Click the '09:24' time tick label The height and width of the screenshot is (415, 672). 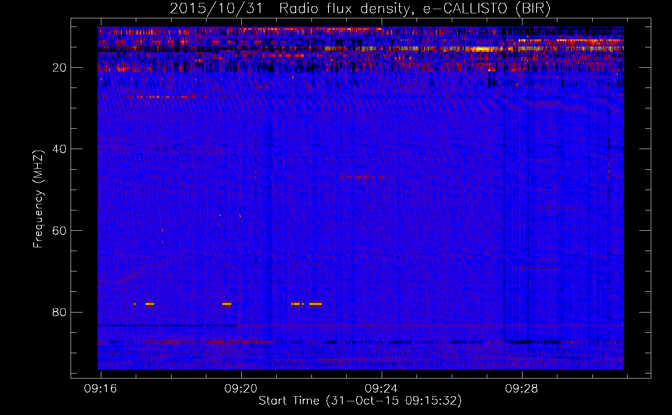[x=381, y=389]
